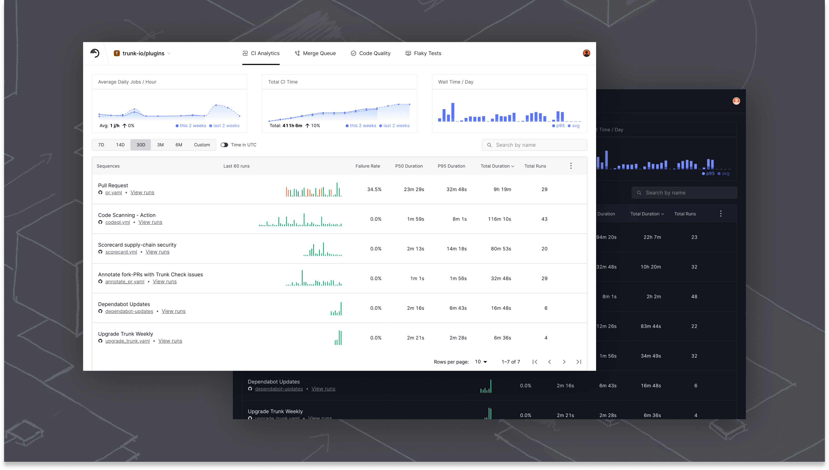Select the 6M time range
Viewport: 829px width, 470px height.
[x=179, y=145]
